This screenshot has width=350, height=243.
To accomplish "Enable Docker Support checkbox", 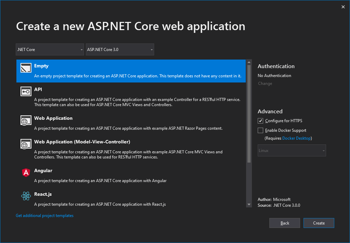I will [261, 130].
